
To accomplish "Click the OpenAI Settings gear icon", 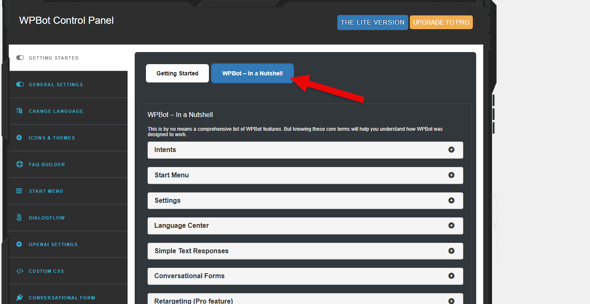I will click(x=19, y=244).
